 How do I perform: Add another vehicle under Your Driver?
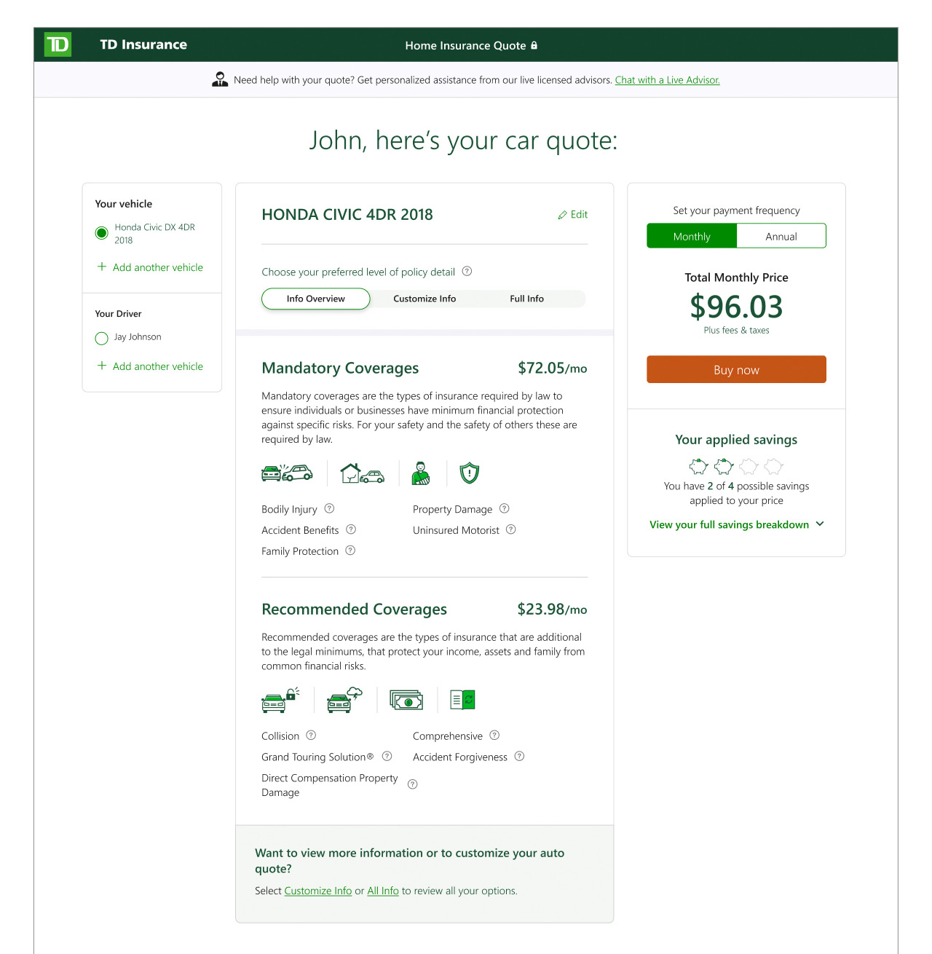pos(150,366)
